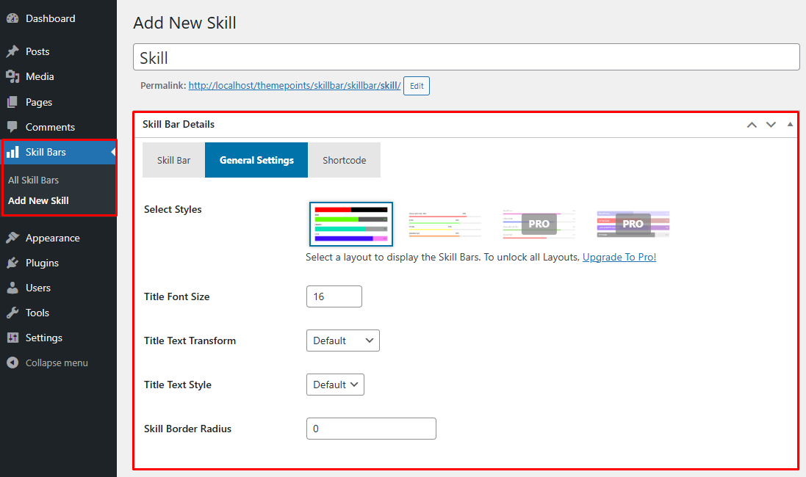
Task: Open the skill permalink URL
Action: (295, 86)
